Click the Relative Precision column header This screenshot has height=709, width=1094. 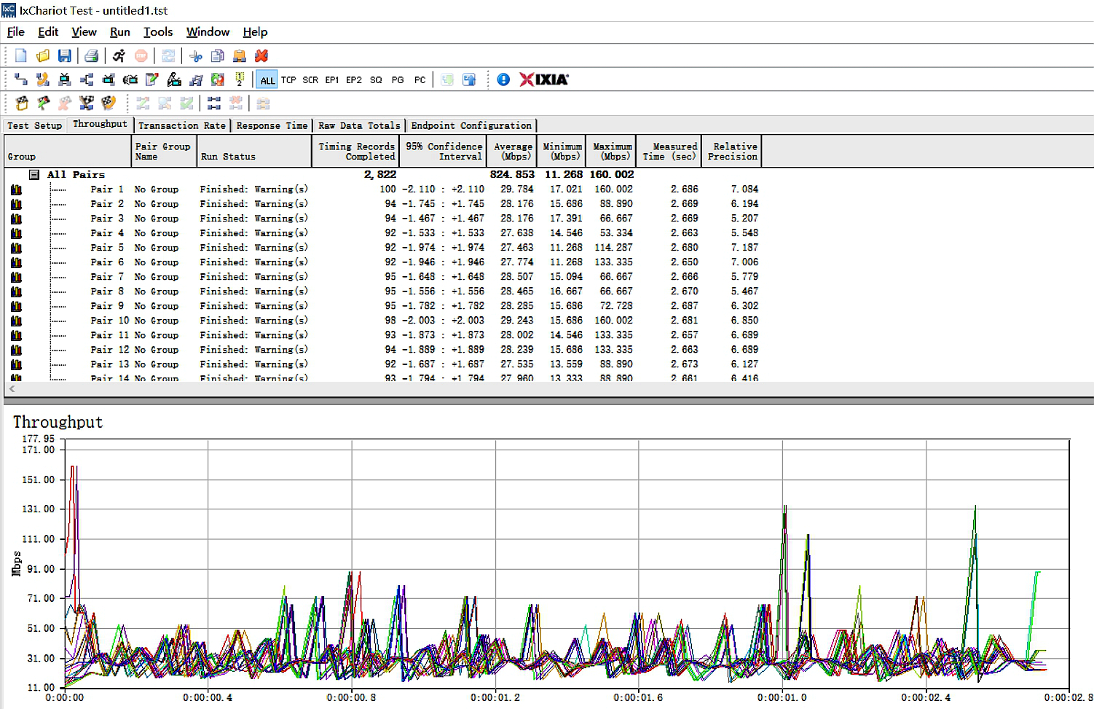(x=733, y=151)
